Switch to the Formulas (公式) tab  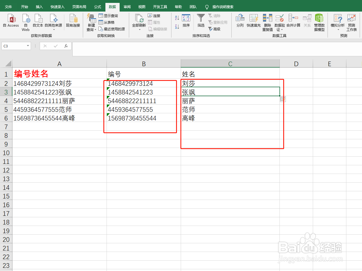tap(98, 7)
